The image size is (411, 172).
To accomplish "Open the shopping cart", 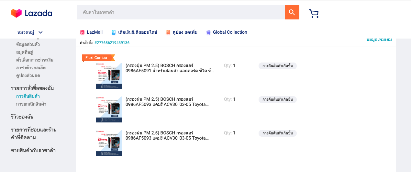I will coord(314,13).
